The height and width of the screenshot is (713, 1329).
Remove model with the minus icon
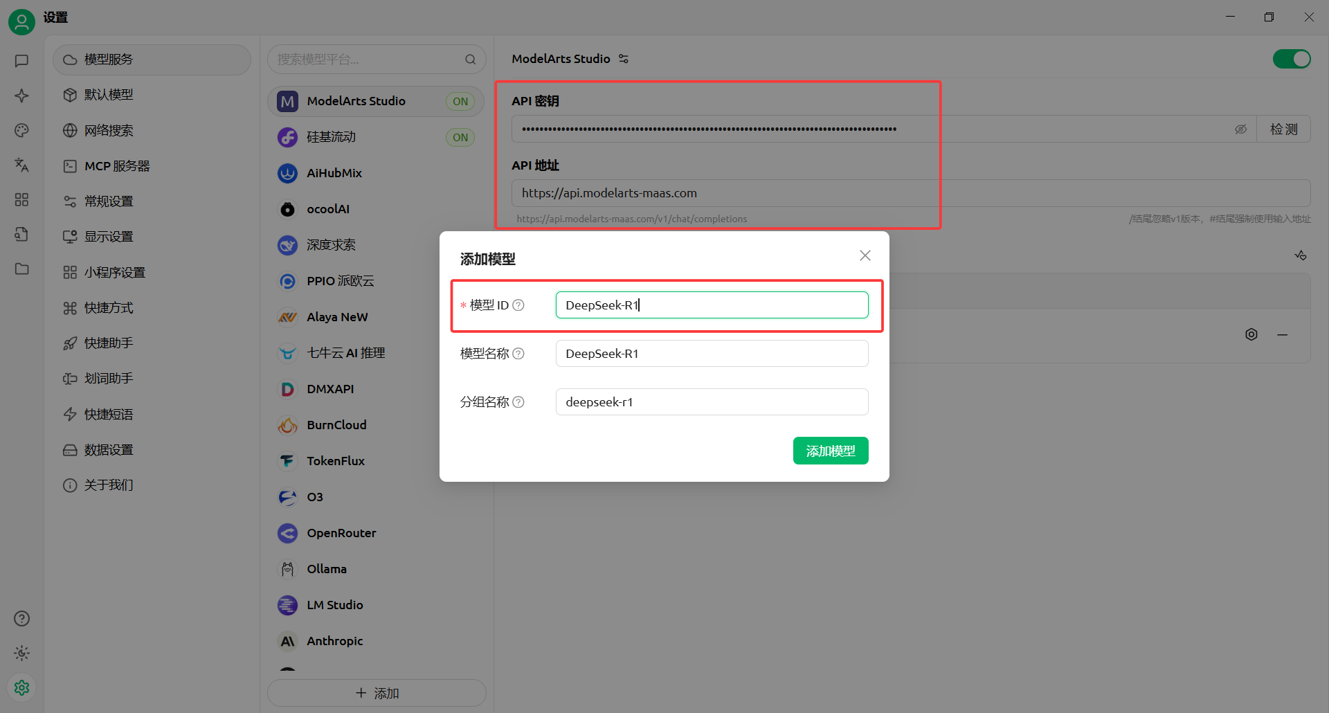[1283, 334]
